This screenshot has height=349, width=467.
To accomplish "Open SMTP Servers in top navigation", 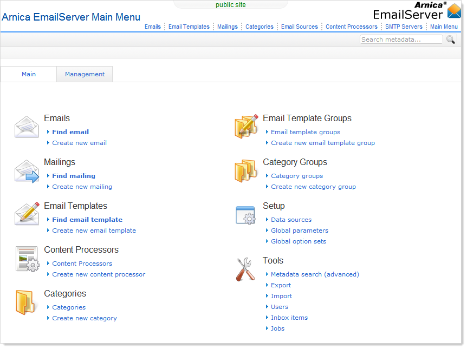I will click(x=404, y=27).
